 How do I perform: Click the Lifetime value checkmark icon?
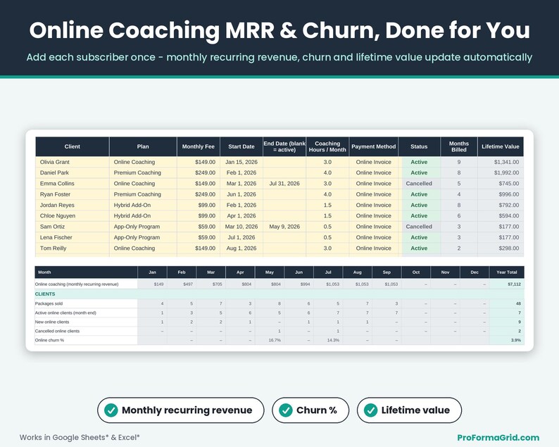[x=371, y=410]
